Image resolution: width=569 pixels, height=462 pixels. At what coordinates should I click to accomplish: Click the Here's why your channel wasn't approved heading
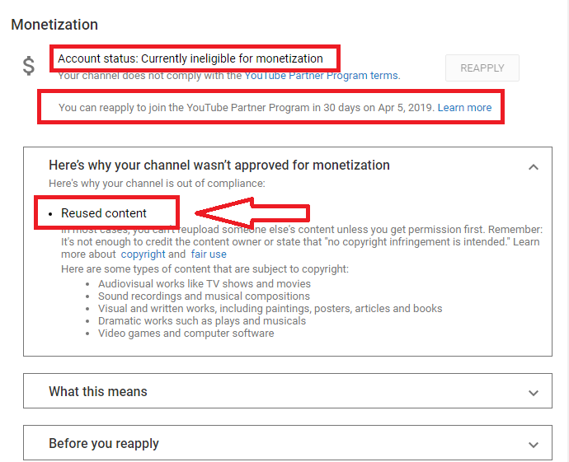[x=219, y=165]
